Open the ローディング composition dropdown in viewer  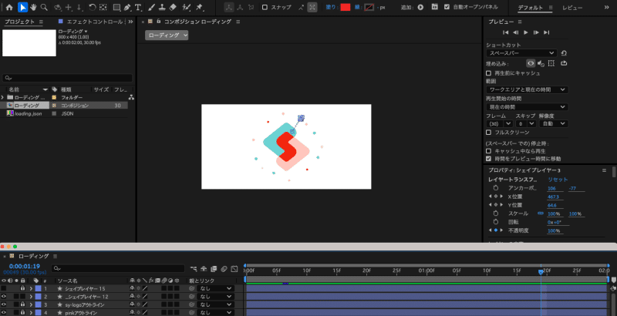tap(167, 35)
